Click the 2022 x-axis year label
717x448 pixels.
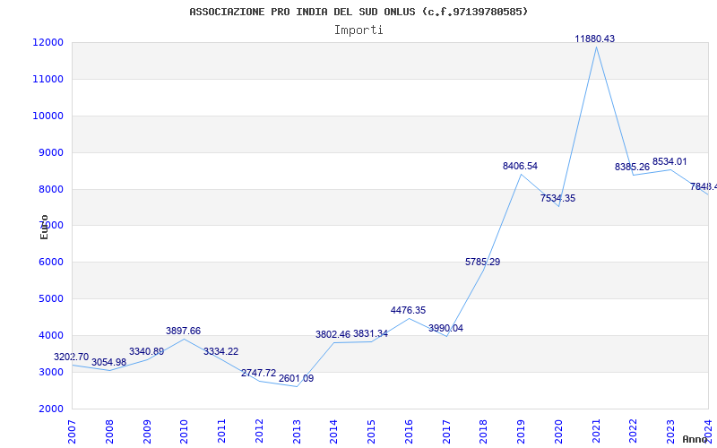[x=634, y=432]
